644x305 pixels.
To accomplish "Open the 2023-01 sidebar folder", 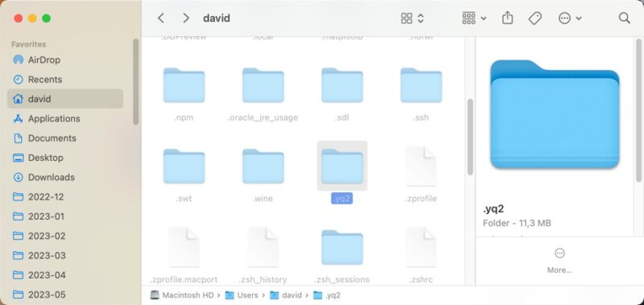I will 65,216.
